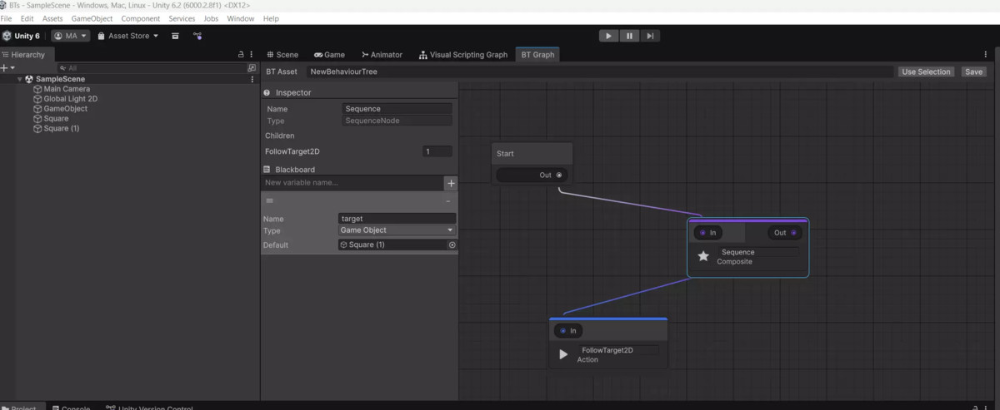Select the Start node title in graph
The height and width of the screenshot is (410, 1000).
(505, 154)
